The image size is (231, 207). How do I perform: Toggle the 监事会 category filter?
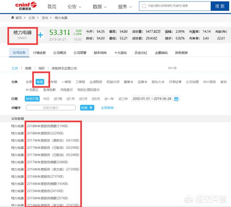tap(142, 82)
